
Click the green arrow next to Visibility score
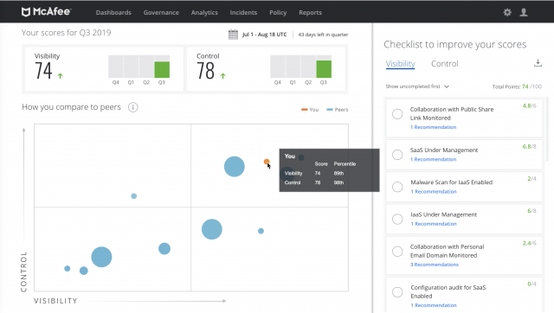click(x=61, y=75)
